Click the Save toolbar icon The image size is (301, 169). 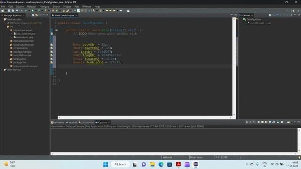[x=9, y=11]
